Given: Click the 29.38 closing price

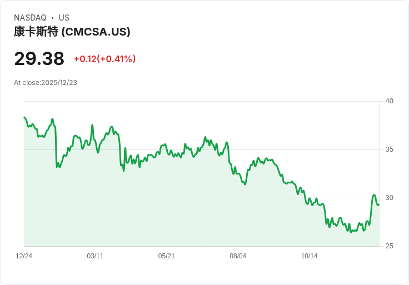Looking at the screenshot, I should coord(39,58).
